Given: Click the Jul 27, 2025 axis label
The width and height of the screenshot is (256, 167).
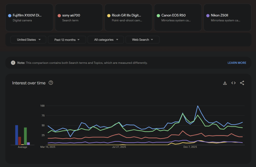Looking at the screenshot, I should click(119, 147).
